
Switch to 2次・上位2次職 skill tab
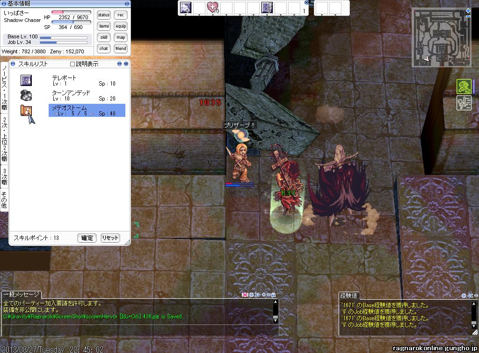point(4,139)
